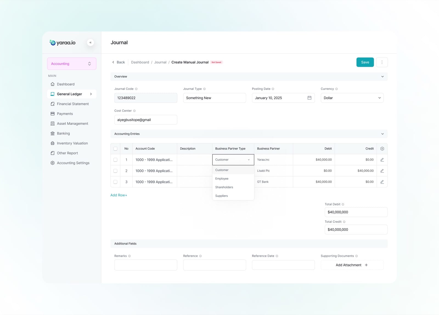Toggle the select-all checkbox in table header
The width and height of the screenshot is (439, 315).
[x=115, y=149]
